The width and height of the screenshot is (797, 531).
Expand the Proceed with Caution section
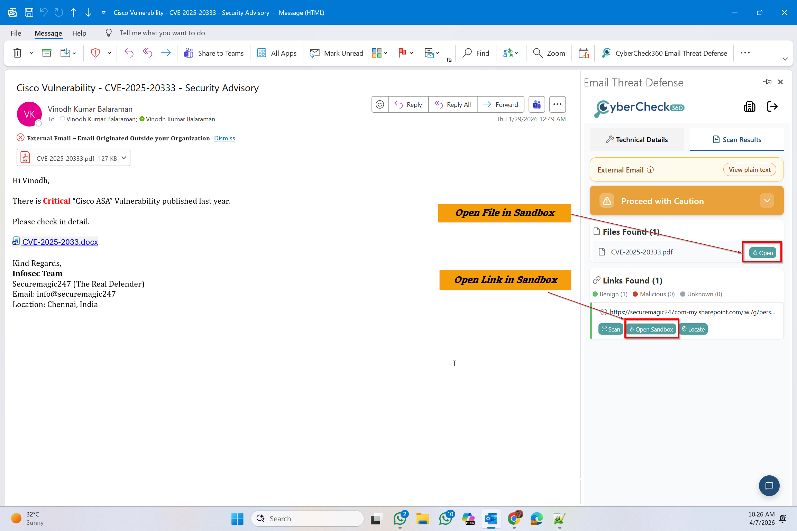(x=767, y=201)
